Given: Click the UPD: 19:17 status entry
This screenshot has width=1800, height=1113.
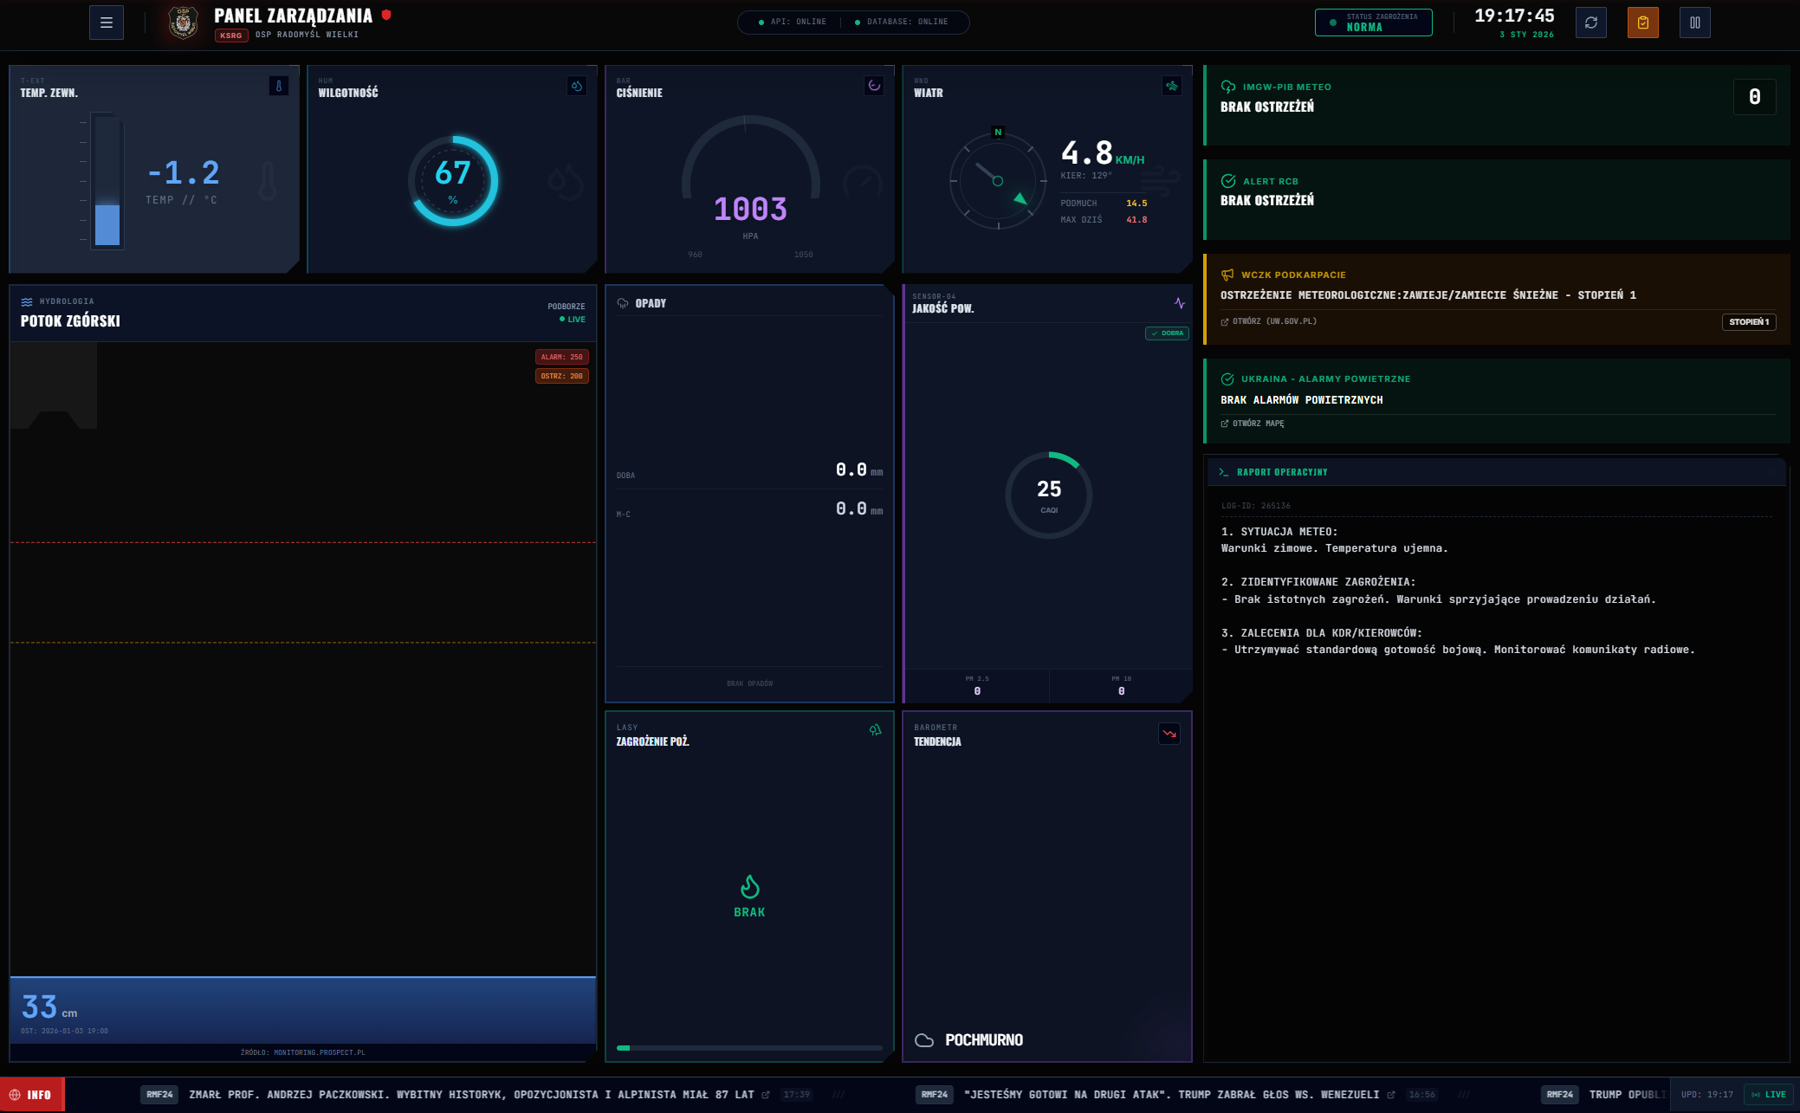Looking at the screenshot, I should point(1706,1095).
